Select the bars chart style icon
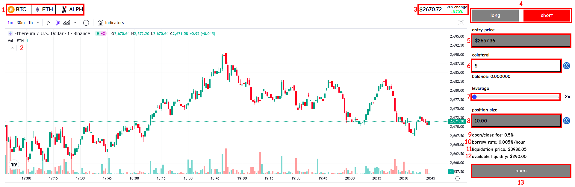This screenshot has width=575, height=187. pyautogui.click(x=49, y=23)
